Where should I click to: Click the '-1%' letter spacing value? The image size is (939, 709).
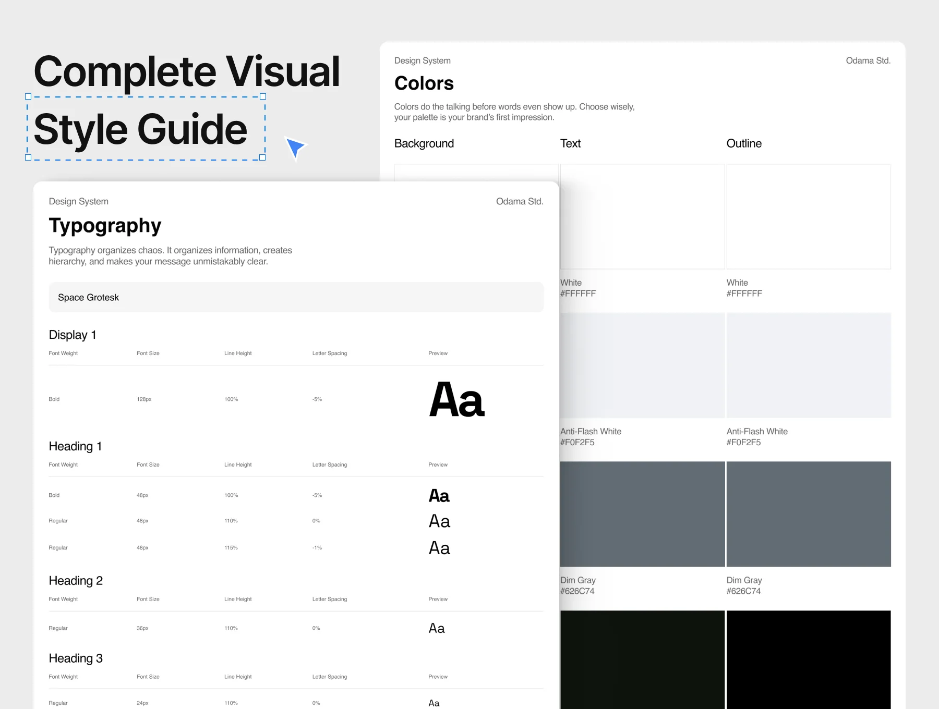click(x=317, y=548)
